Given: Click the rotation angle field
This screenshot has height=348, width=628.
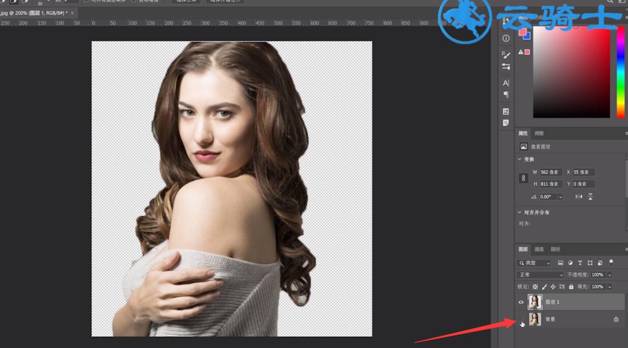Looking at the screenshot, I should (x=548, y=197).
